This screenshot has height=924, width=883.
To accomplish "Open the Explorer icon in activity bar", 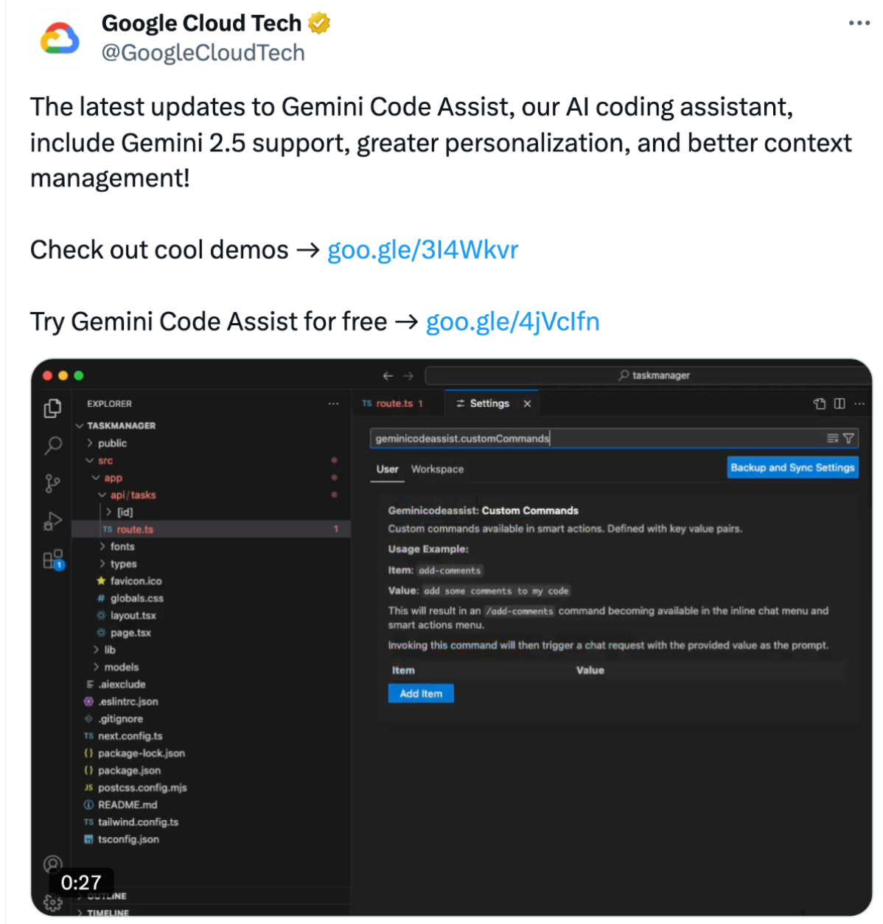I will coord(52,408).
